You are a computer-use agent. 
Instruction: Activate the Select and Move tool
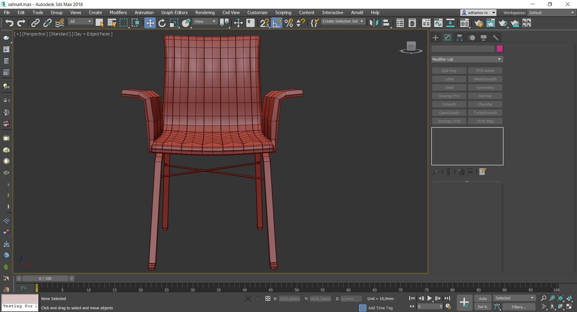[150, 23]
